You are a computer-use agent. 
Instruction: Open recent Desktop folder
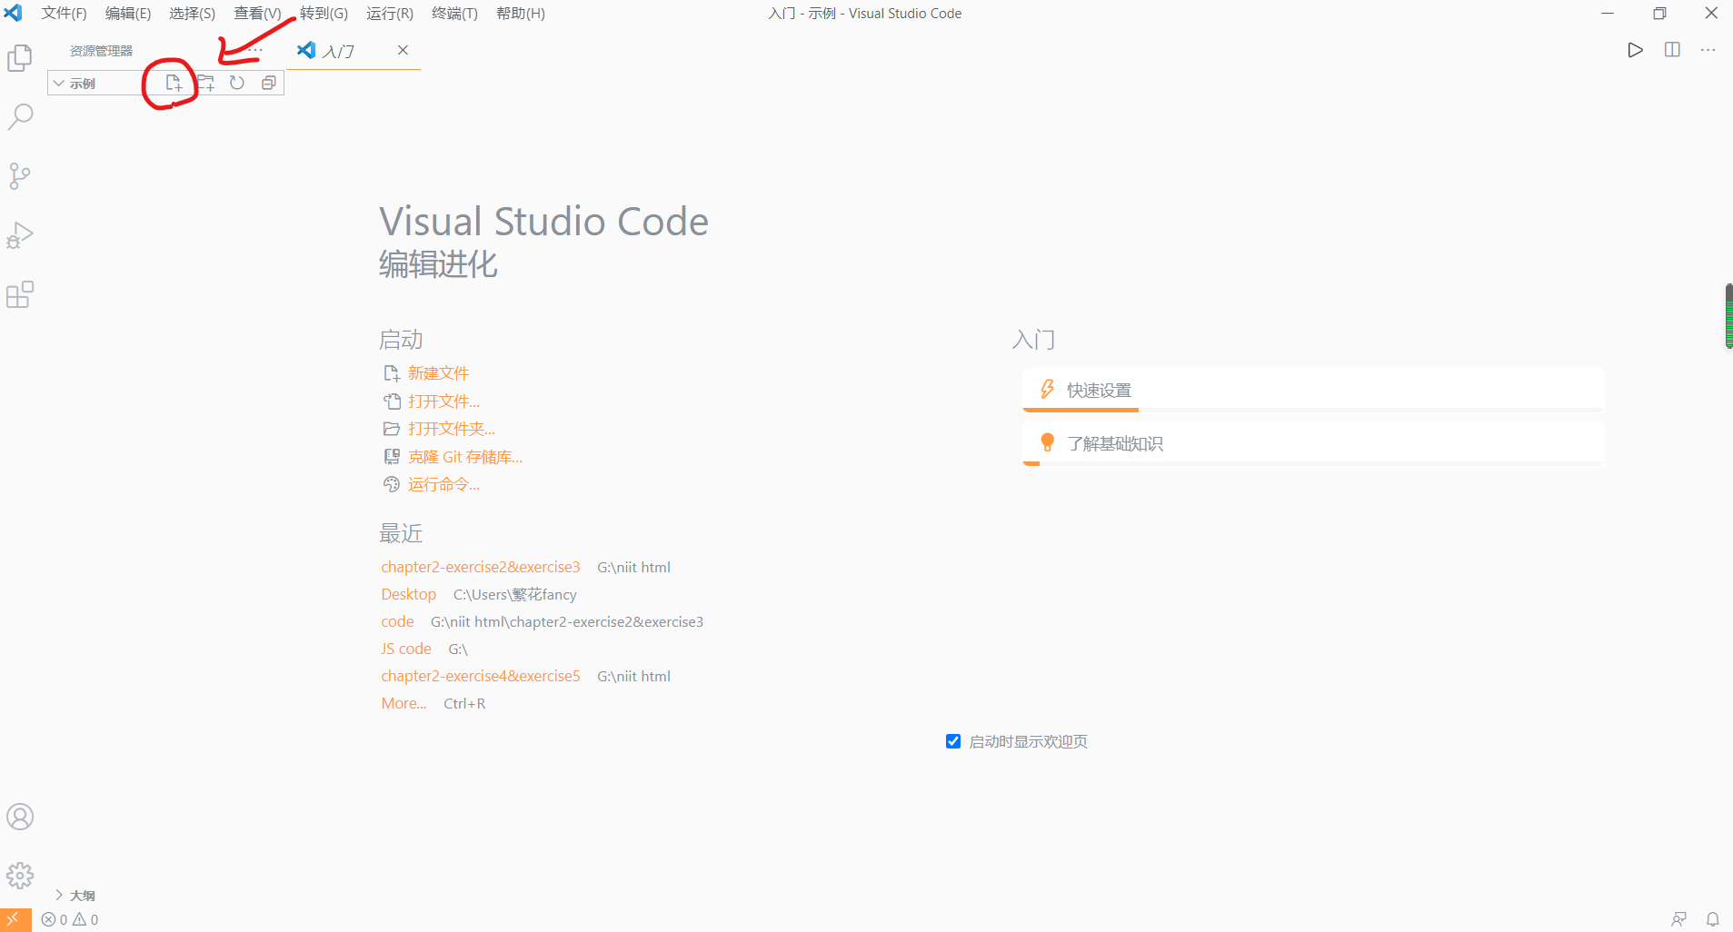tap(409, 594)
